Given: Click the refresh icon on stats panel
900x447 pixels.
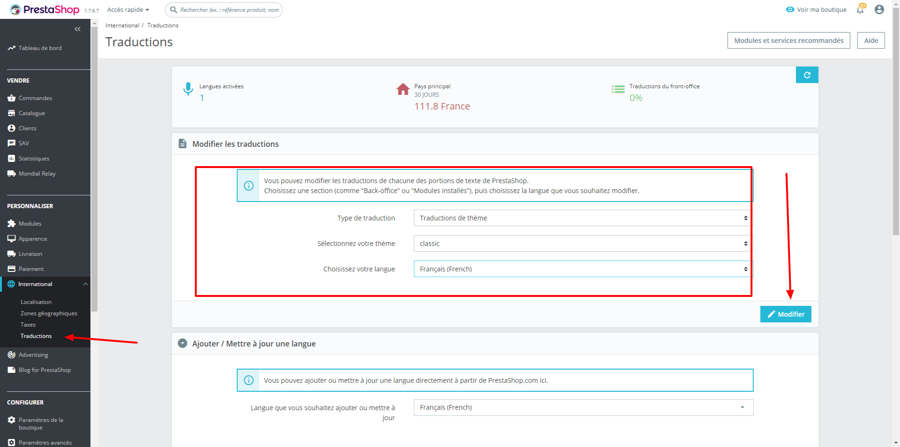Looking at the screenshot, I should [x=807, y=75].
